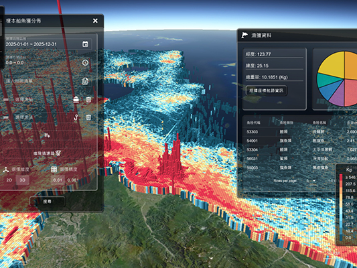The image size is (357, 268).
Task: Click the fishing boat icon
Action: coord(76,100)
